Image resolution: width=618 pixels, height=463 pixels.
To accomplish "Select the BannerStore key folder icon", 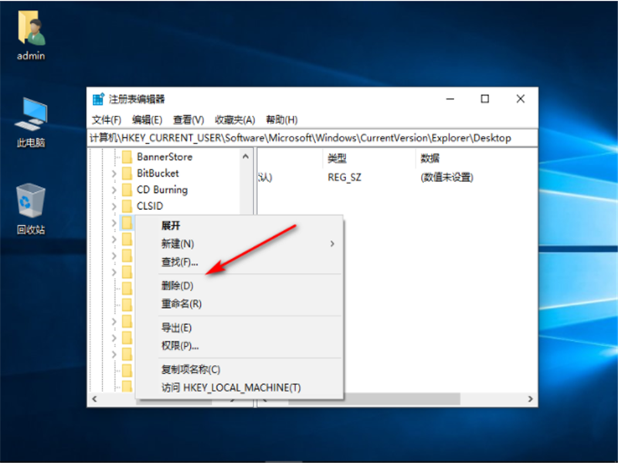I will click(x=127, y=157).
